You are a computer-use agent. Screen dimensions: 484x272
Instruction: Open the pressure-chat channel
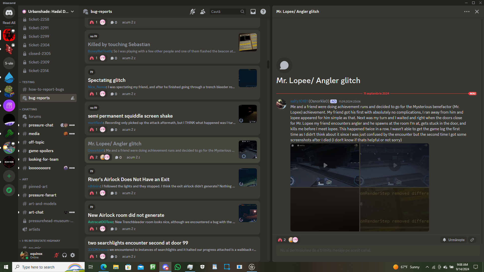click(x=41, y=125)
